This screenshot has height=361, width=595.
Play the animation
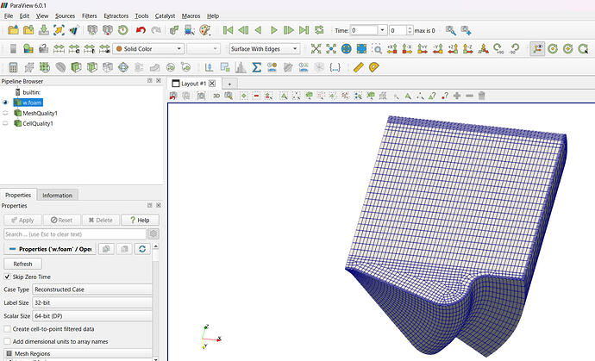coord(273,30)
